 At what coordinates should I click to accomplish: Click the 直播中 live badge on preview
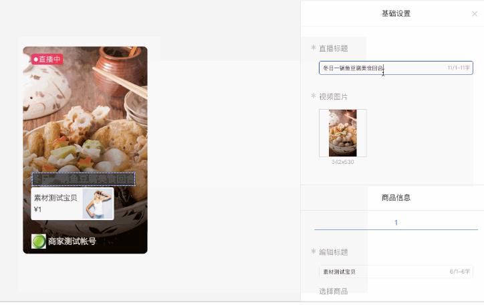pyautogui.click(x=47, y=60)
